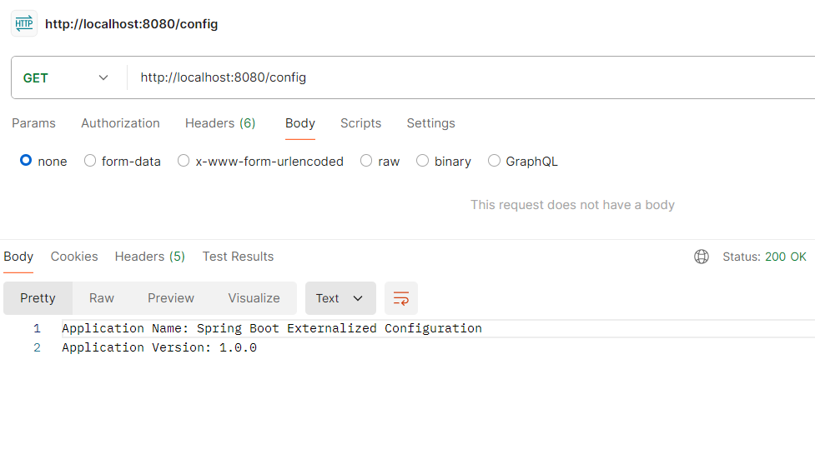This screenshot has width=815, height=464.
Task: Choose x-www-form-urlencoded body type
Action: click(x=184, y=161)
